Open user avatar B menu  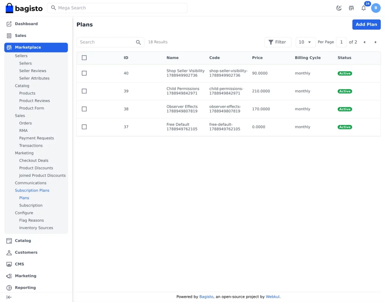pyautogui.click(x=376, y=8)
